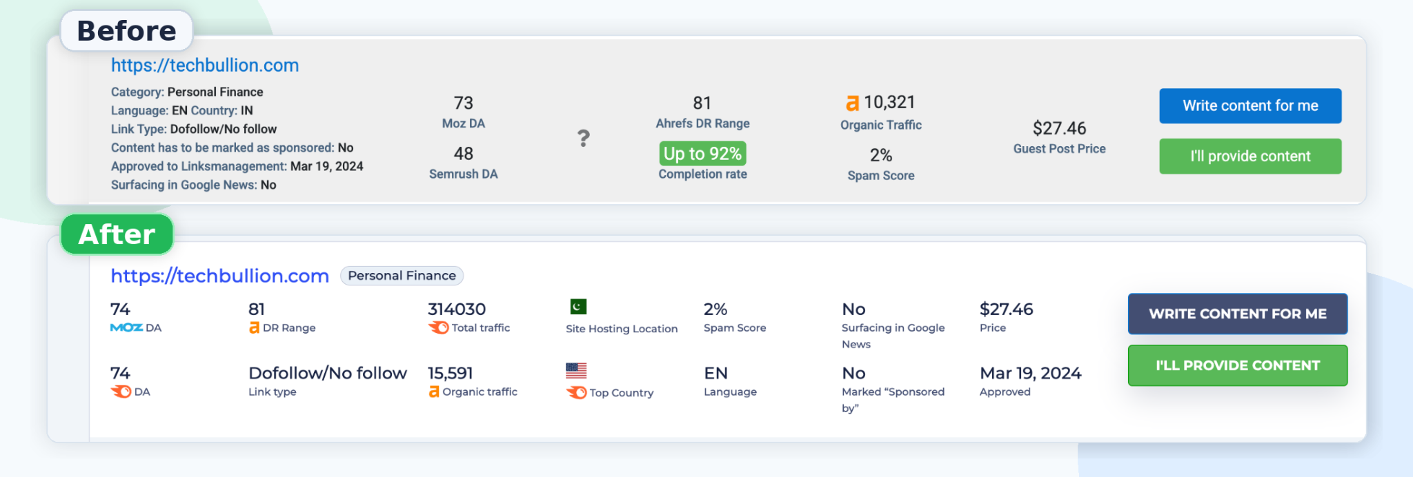Click the Ahrefs icon beside 10,321
Screen dimensions: 1413x477
coord(853,103)
